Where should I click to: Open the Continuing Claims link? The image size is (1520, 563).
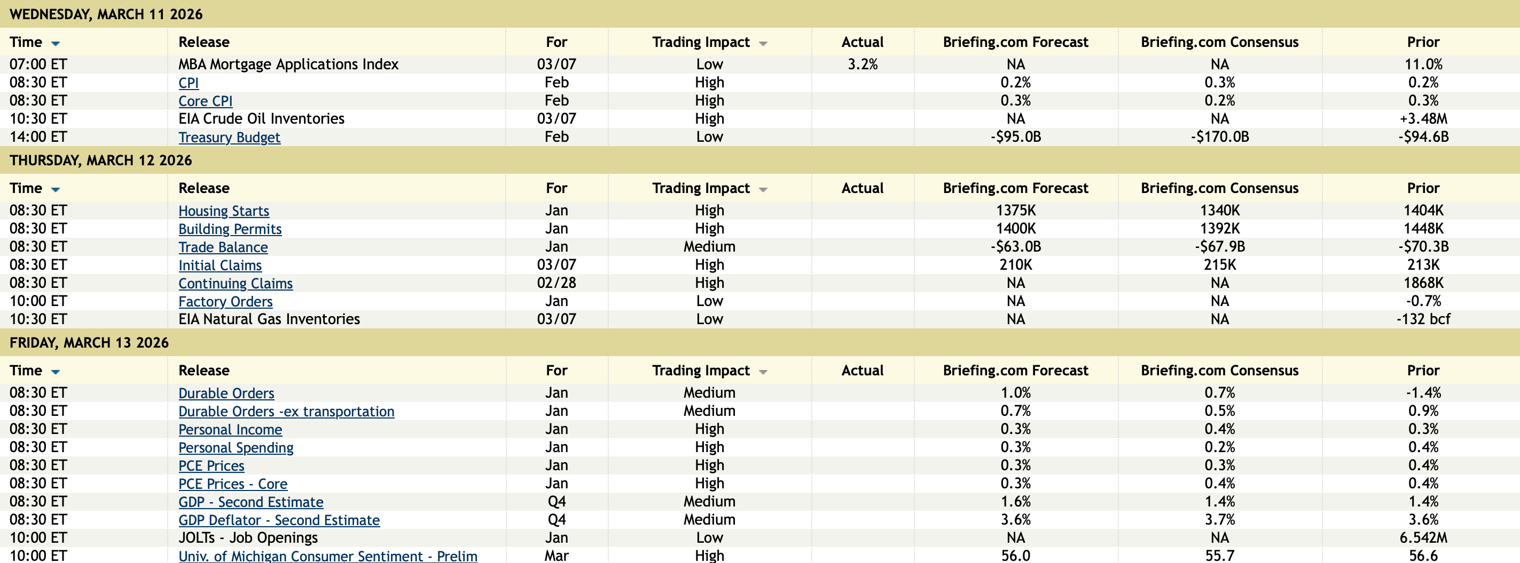tap(236, 284)
